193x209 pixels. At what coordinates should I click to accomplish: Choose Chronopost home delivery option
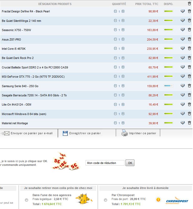coord(106,200)
